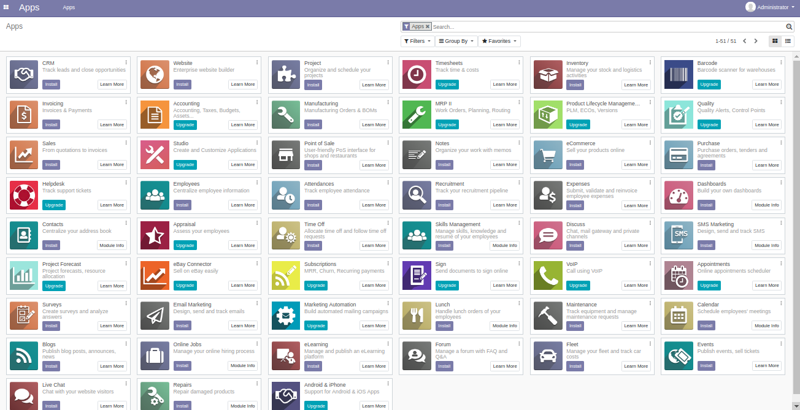Click the Calendar app icon
The width and height of the screenshot is (800, 410).
click(x=679, y=316)
